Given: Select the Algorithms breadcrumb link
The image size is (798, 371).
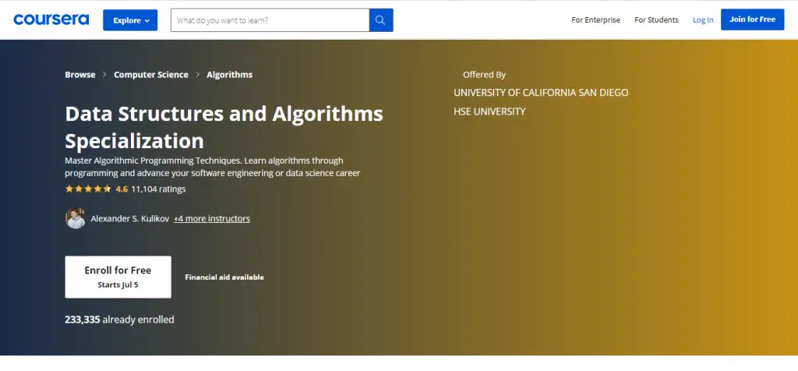Looking at the screenshot, I should click(x=229, y=75).
